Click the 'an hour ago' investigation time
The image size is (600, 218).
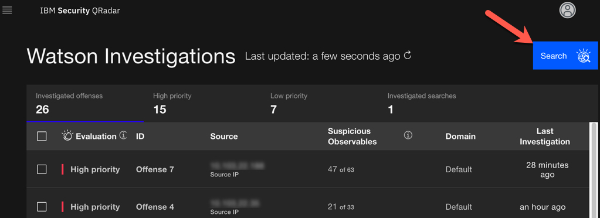tap(543, 207)
